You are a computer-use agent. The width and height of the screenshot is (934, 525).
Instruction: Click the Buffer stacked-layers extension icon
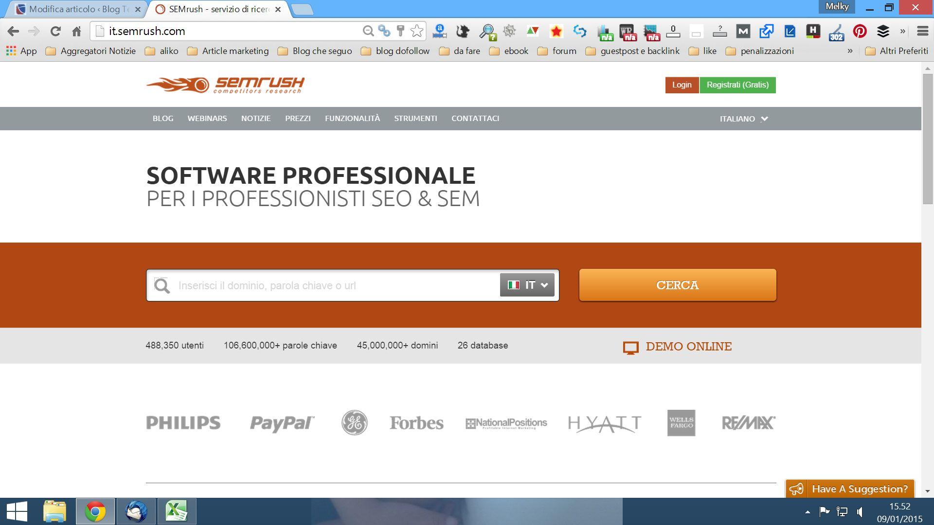click(883, 32)
